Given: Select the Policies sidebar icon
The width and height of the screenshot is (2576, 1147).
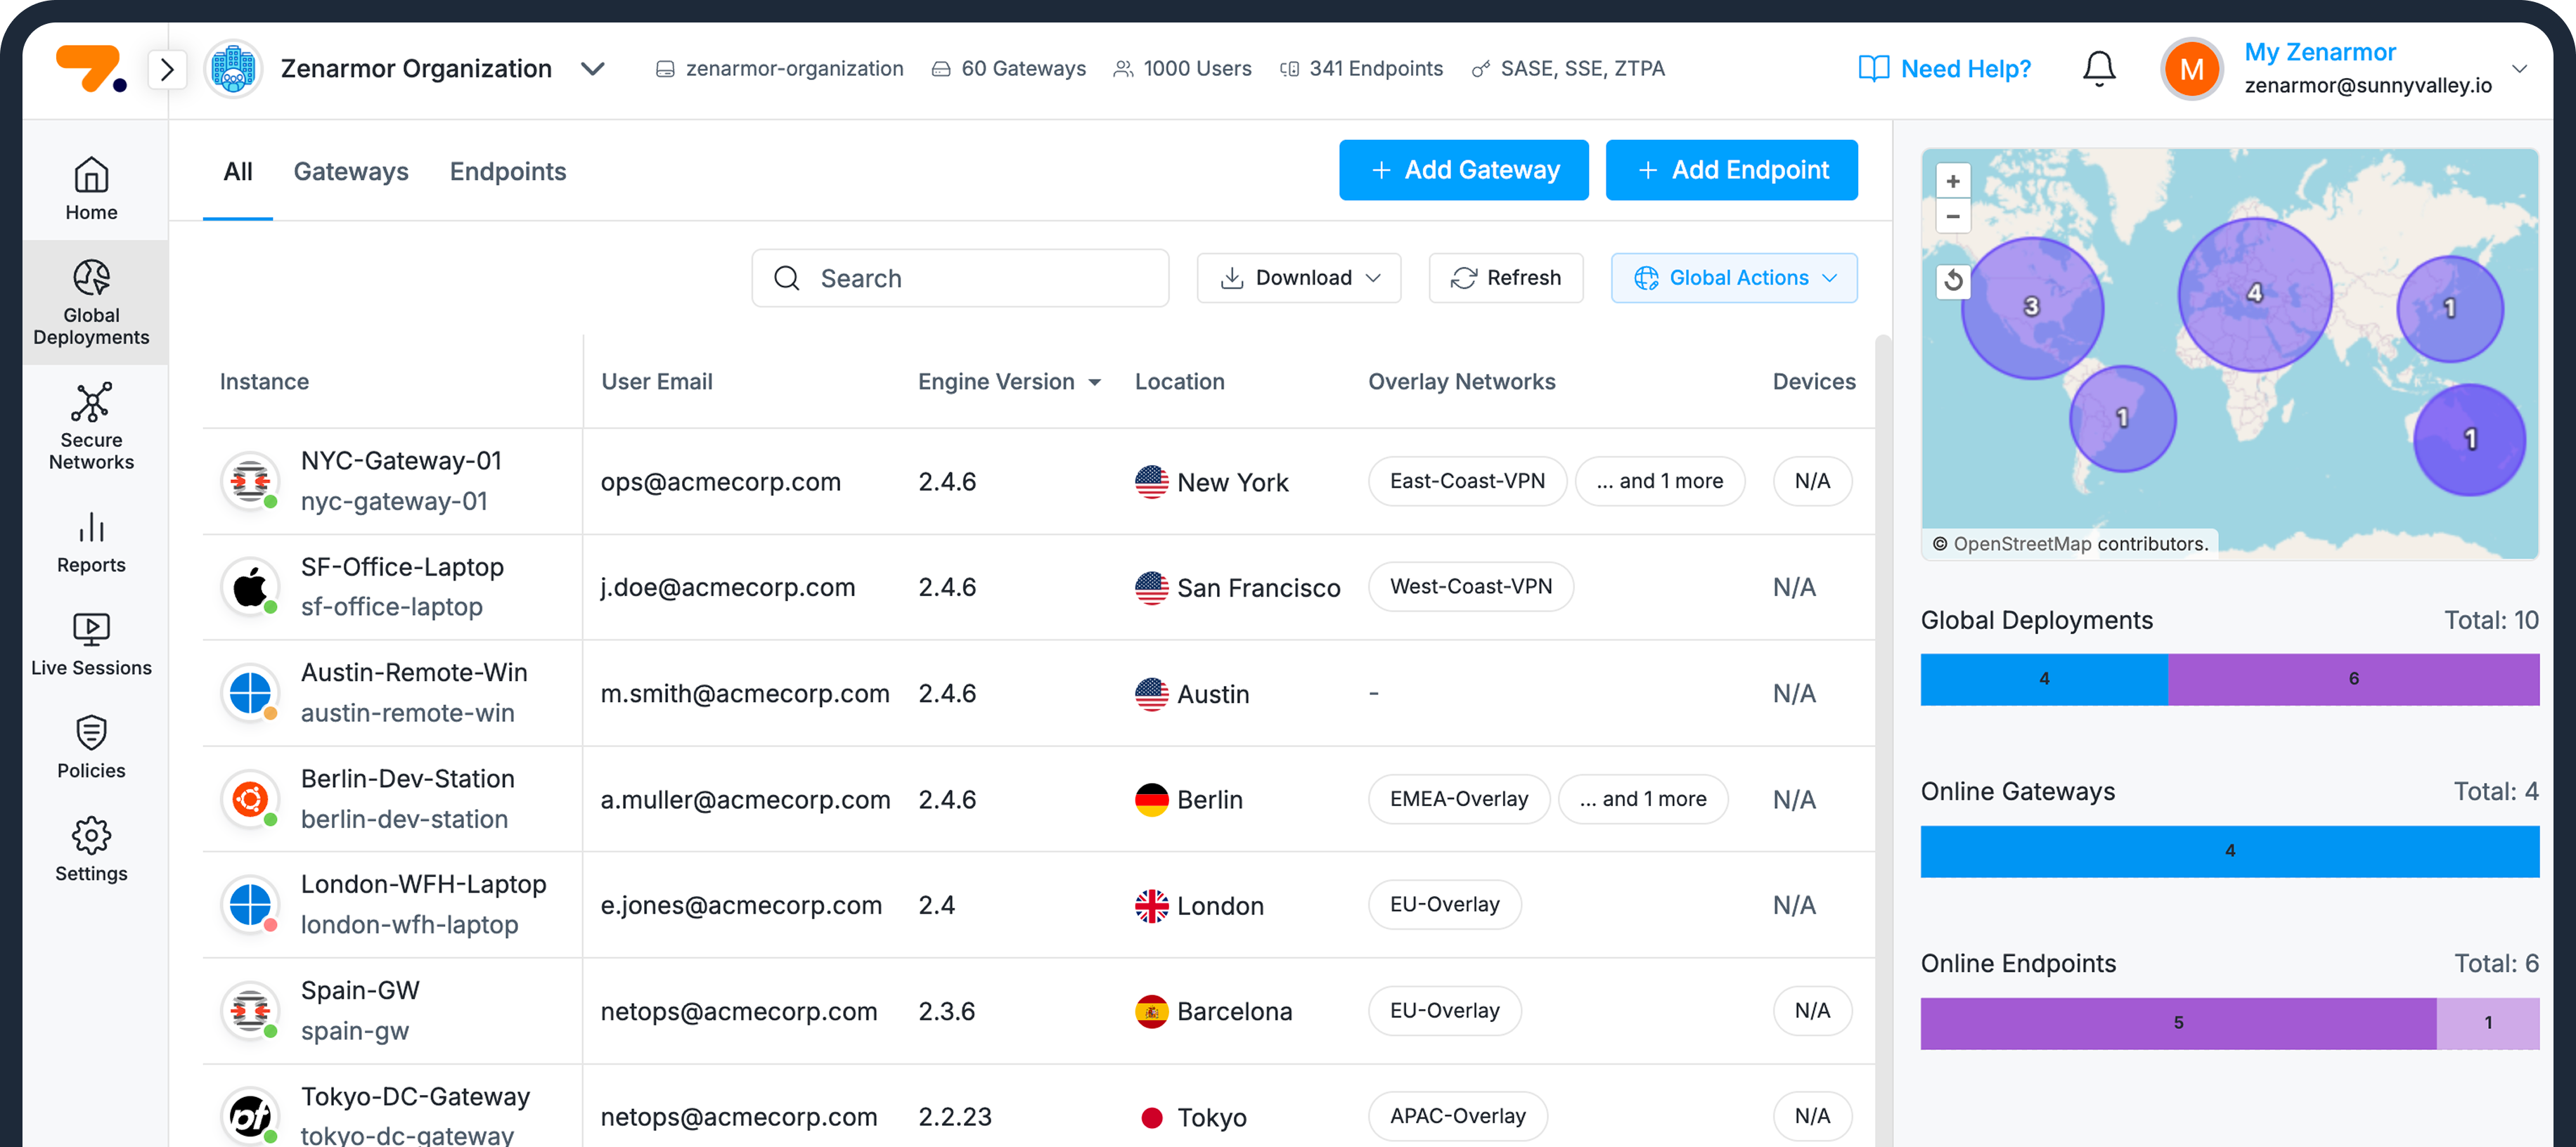Looking at the screenshot, I should click(x=91, y=747).
